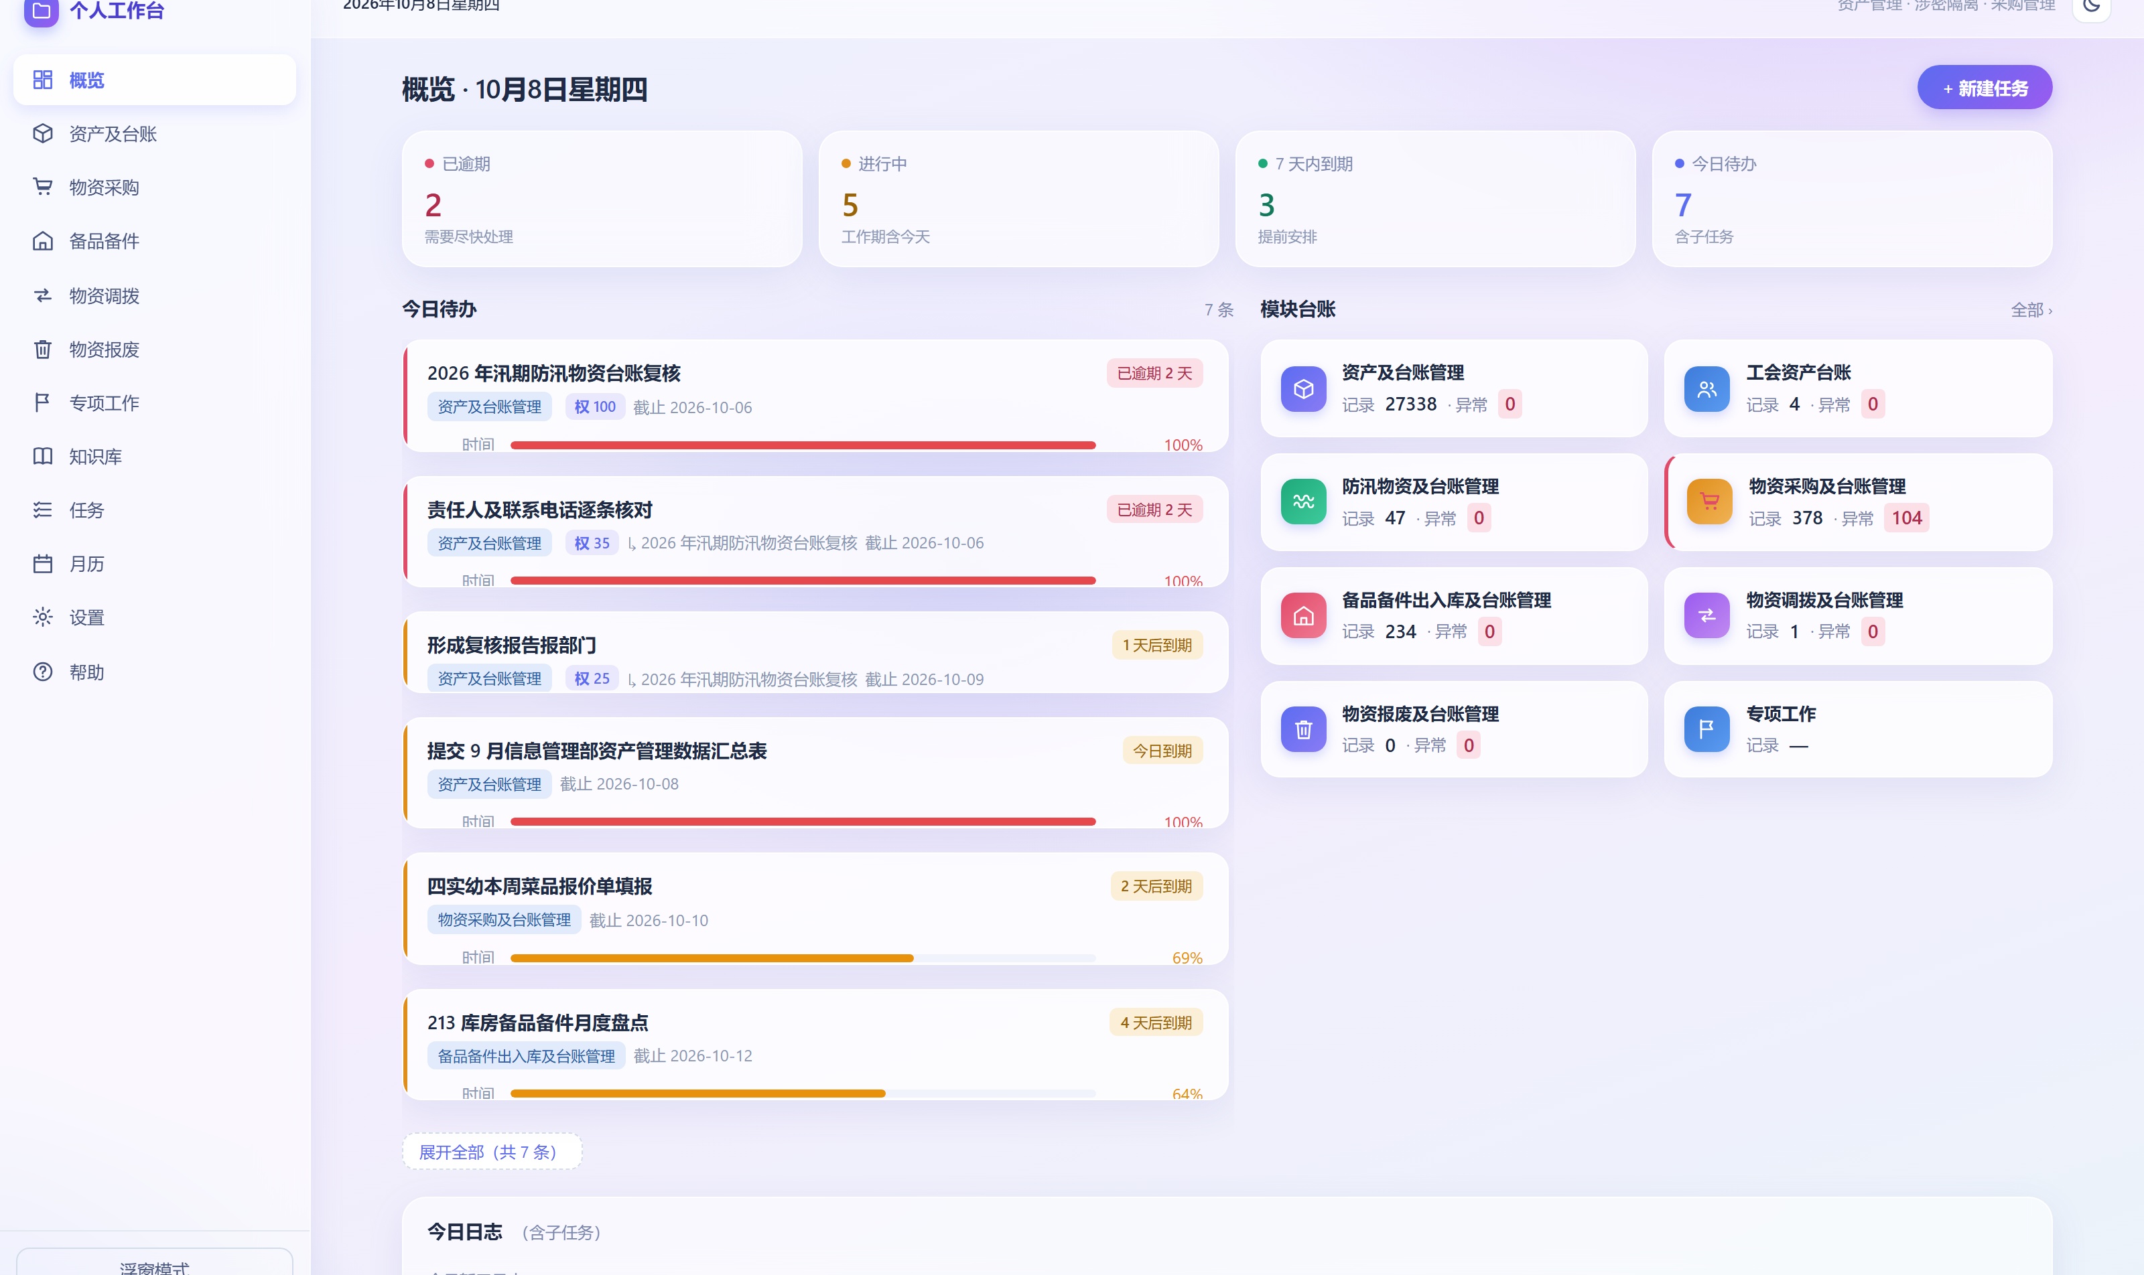Click the 截止 2026-10-08 due date
2144x1275 pixels.
tap(619, 783)
